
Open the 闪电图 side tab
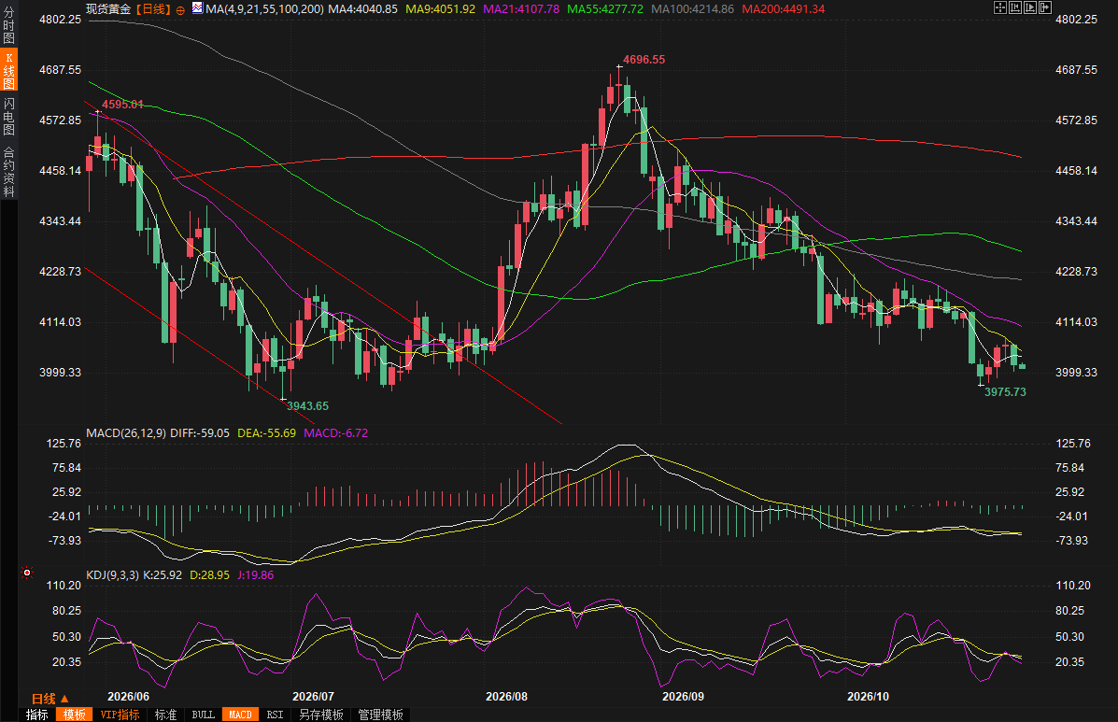coord(8,116)
